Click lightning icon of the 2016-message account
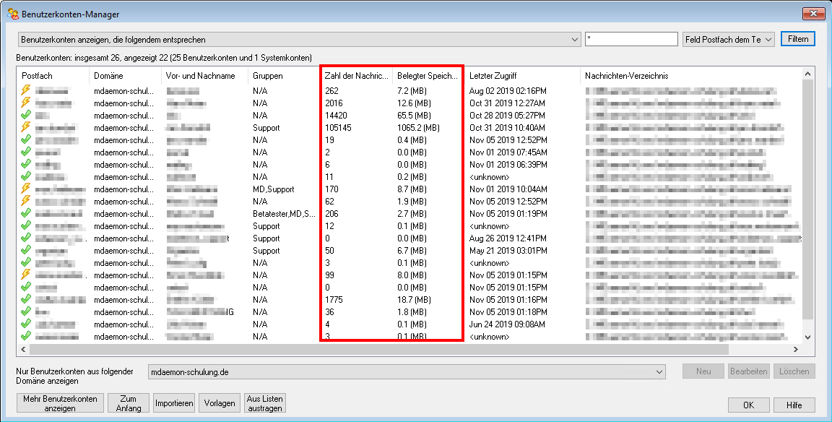This screenshot has height=422, width=832. [x=26, y=103]
